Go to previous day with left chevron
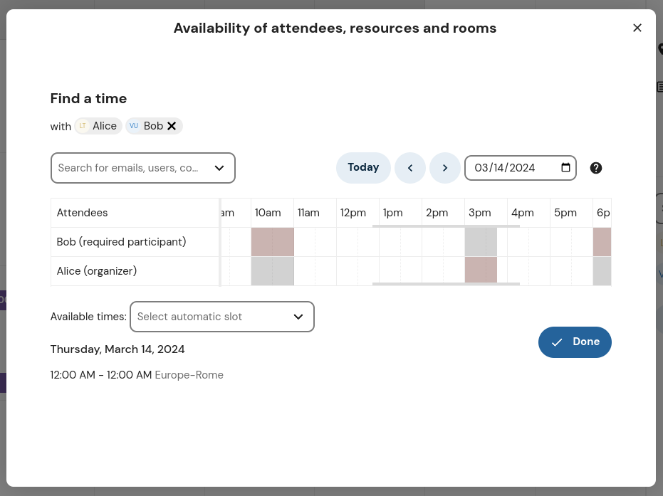 click(410, 168)
